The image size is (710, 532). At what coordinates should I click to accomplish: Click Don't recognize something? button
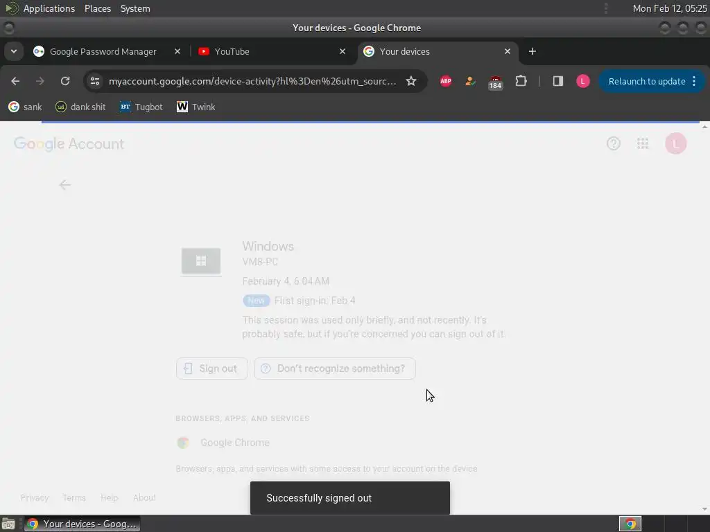pos(335,369)
